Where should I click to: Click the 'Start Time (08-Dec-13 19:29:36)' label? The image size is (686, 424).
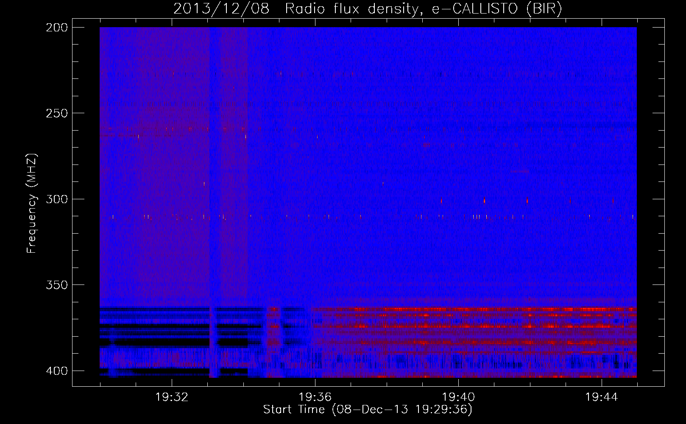pos(368,410)
